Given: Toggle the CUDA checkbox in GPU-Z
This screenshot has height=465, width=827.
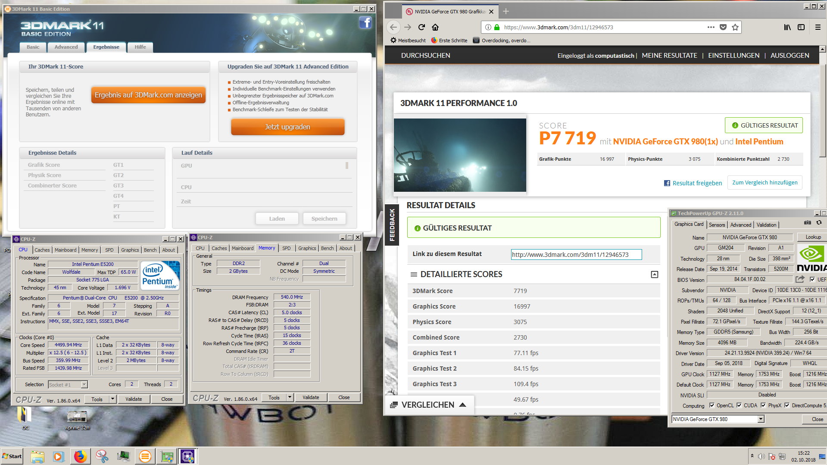Looking at the screenshot, I should point(739,406).
